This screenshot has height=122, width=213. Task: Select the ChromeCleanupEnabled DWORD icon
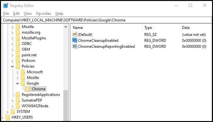point(75,40)
